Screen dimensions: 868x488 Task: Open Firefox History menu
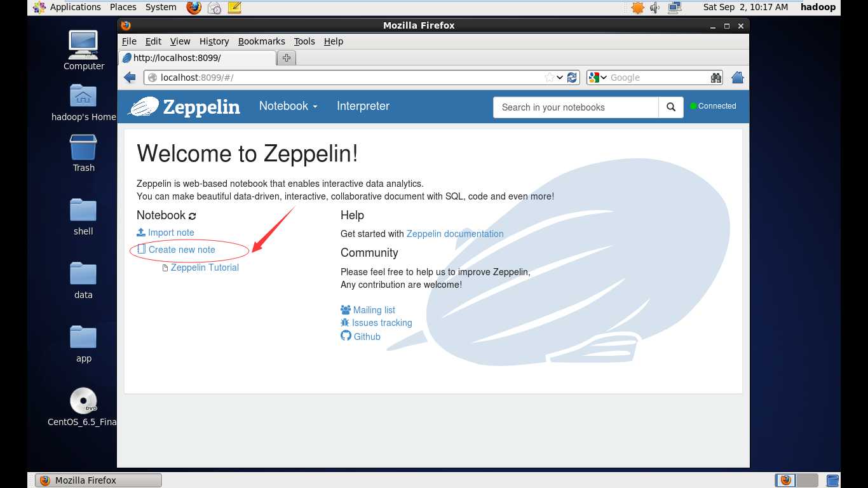point(214,41)
